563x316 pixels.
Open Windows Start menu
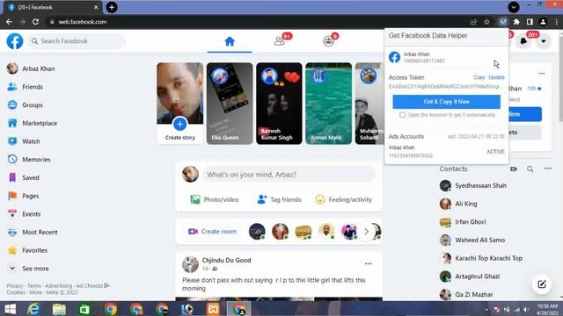coord(10,309)
